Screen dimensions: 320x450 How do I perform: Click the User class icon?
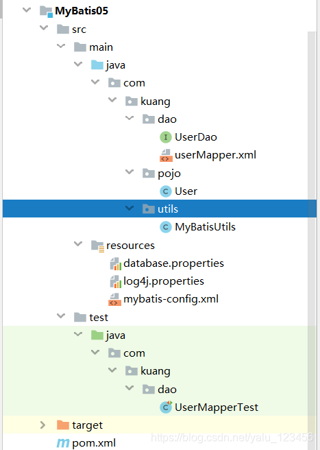coord(165,191)
